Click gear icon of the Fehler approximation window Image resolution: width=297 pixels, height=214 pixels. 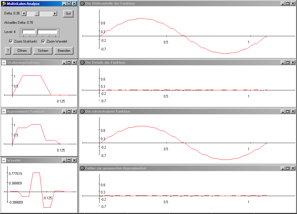pyautogui.click(x=82, y=168)
